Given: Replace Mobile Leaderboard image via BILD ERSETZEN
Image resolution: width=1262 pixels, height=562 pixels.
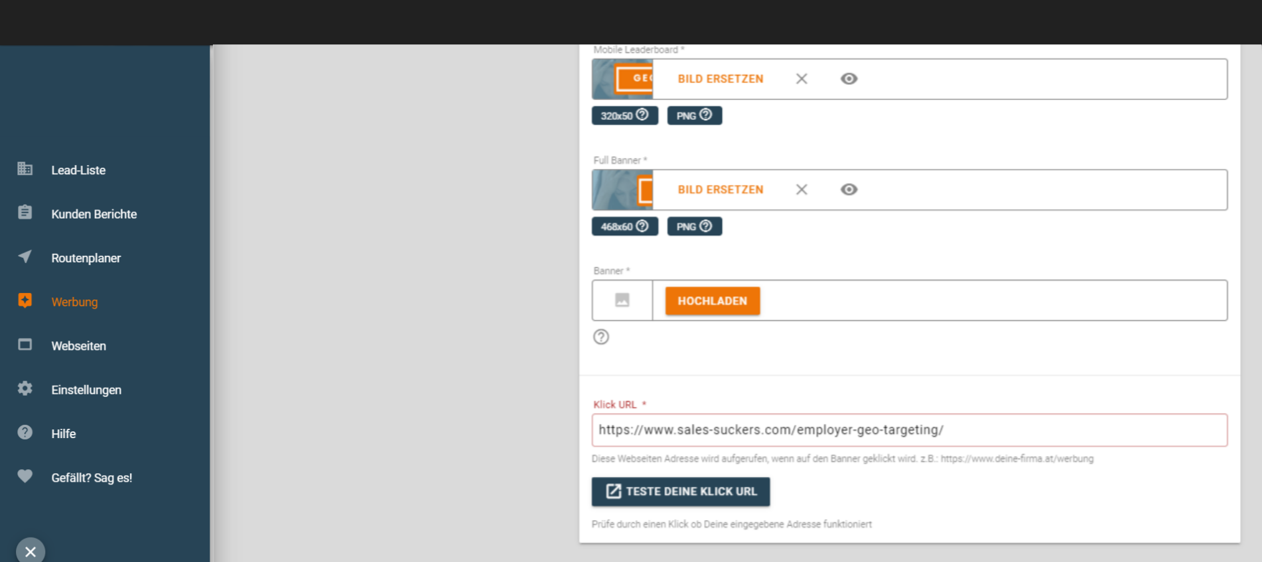Looking at the screenshot, I should (x=721, y=79).
